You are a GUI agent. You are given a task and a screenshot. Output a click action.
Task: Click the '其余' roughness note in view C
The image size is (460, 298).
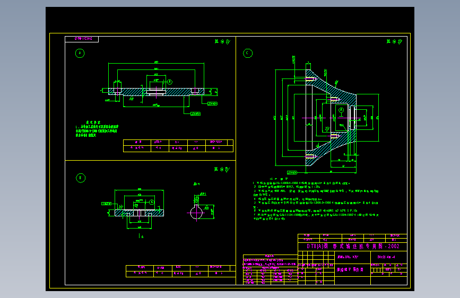[394, 42]
